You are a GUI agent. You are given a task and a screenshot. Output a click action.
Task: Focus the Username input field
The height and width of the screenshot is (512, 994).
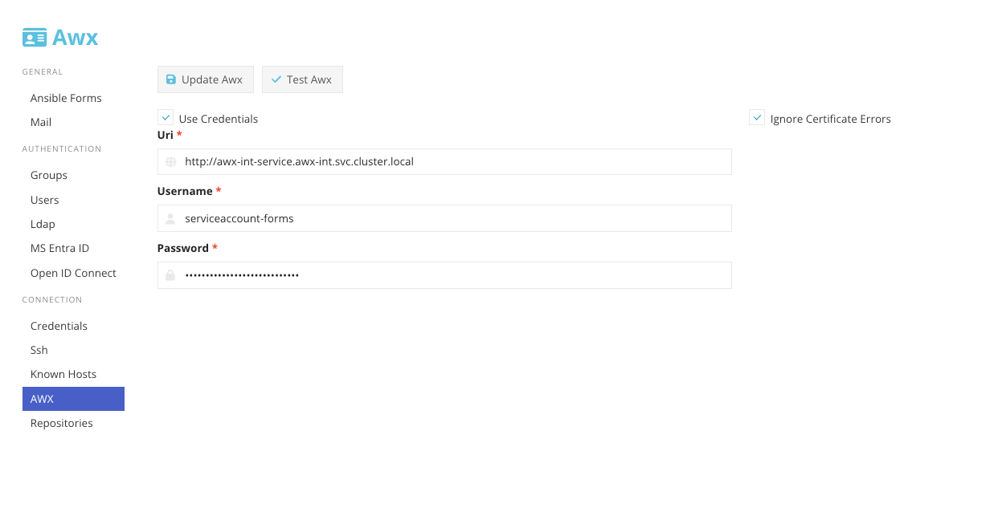pos(444,218)
